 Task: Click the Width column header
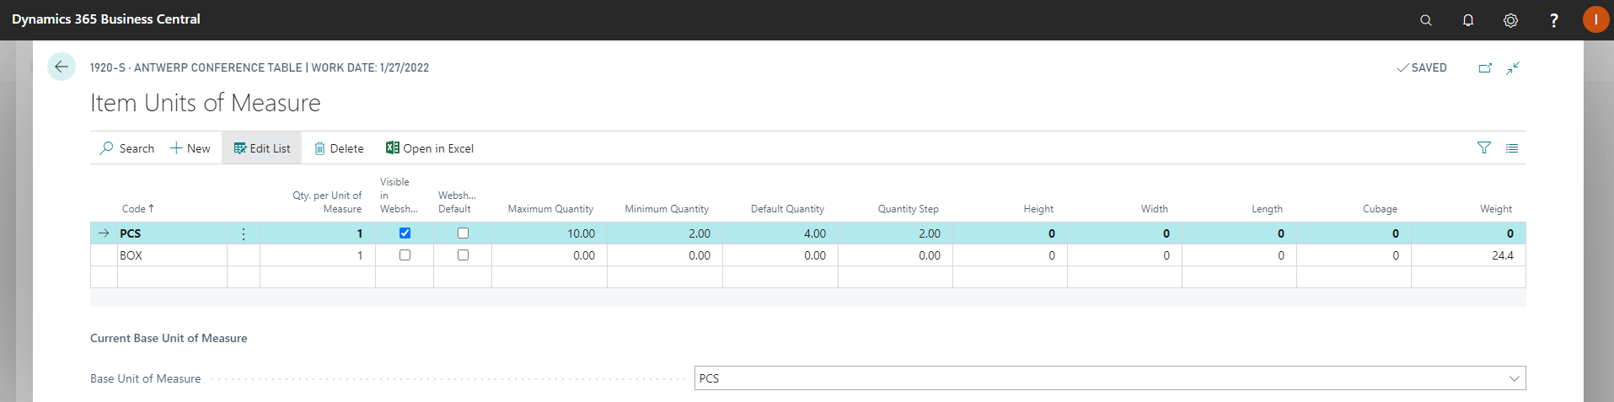(x=1155, y=209)
